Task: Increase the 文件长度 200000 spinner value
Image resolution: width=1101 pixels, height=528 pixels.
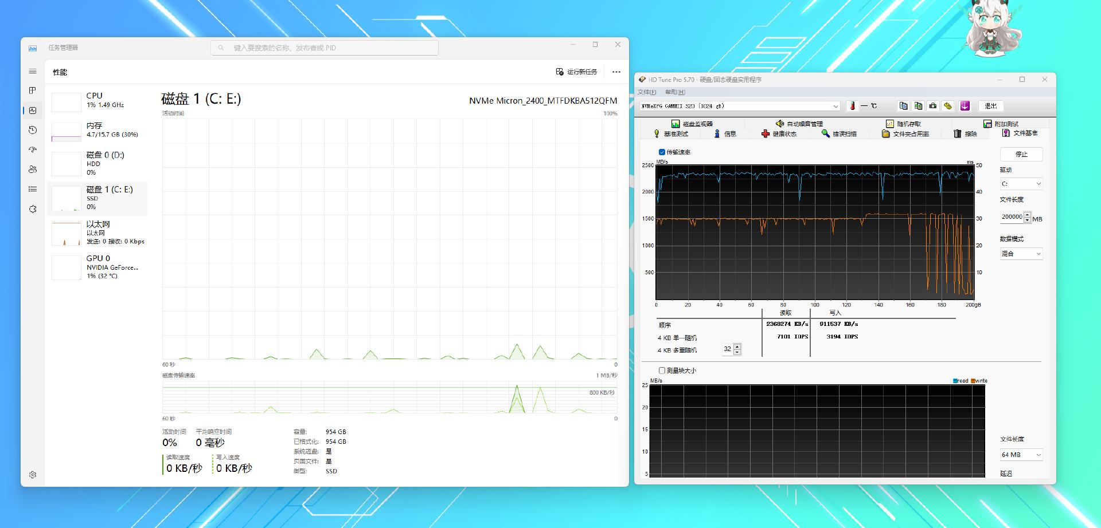Action: pyautogui.click(x=1027, y=214)
